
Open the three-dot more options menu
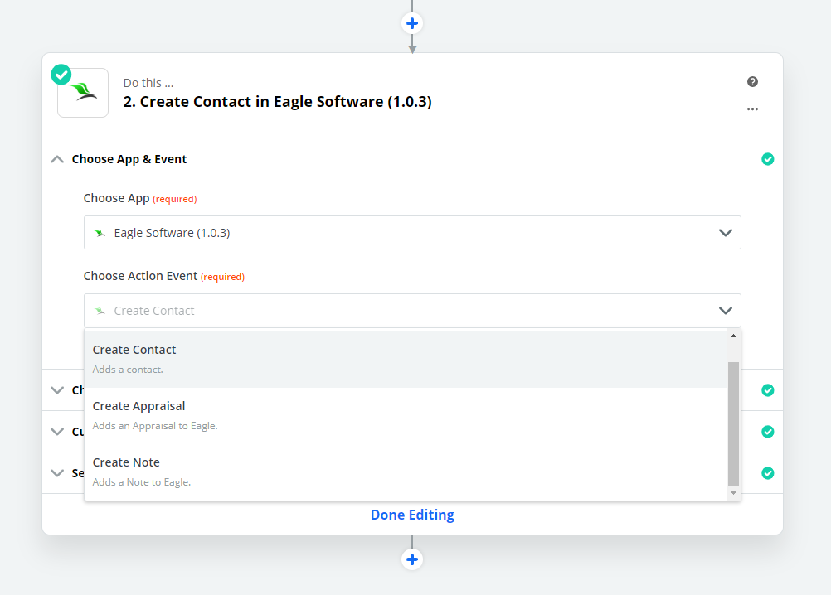pyautogui.click(x=752, y=109)
